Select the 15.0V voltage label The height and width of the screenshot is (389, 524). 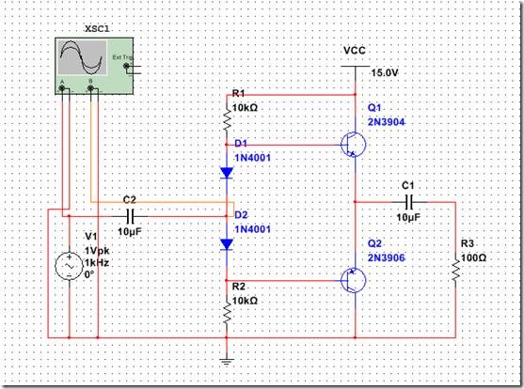point(385,72)
